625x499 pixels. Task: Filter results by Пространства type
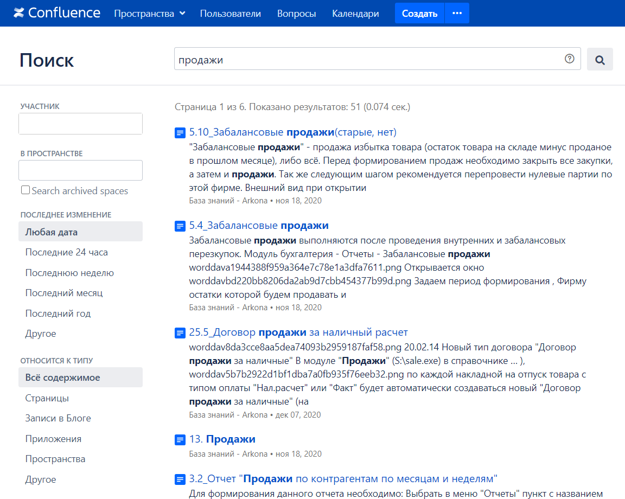pos(55,459)
